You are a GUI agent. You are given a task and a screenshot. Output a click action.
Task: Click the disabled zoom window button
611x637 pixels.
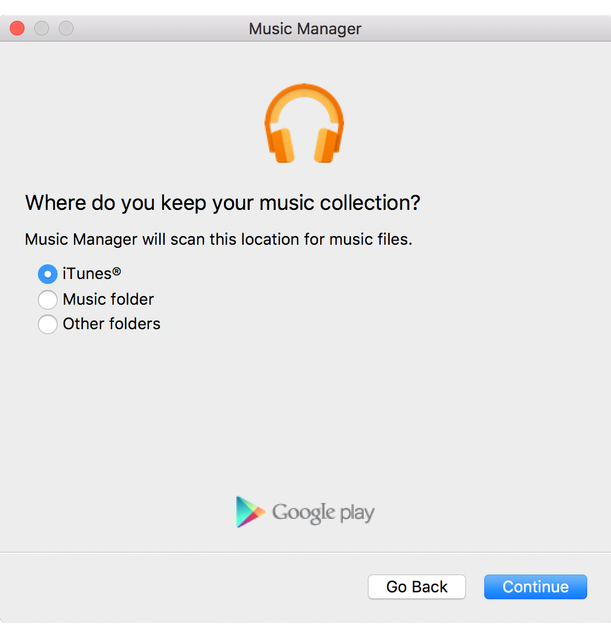coord(66,28)
